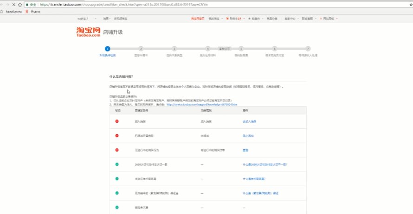Expand the 我的淘宝 menu

215,19
